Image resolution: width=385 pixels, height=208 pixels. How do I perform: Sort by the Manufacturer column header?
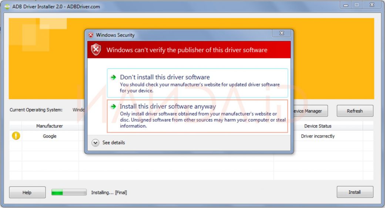pyautogui.click(x=50, y=126)
